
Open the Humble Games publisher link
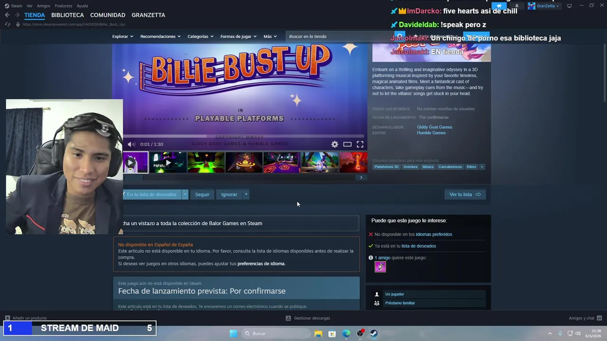(x=431, y=133)
